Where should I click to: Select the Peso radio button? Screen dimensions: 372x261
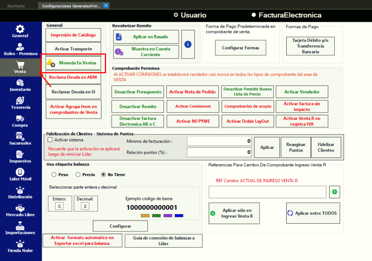(54, 175)
